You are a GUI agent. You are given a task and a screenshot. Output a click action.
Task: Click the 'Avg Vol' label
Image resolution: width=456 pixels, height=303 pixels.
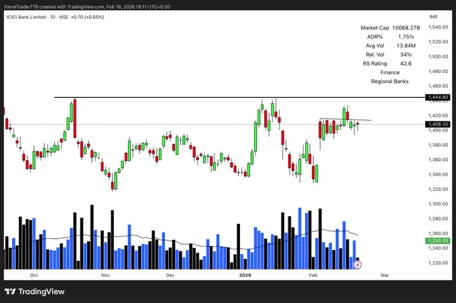[375, 46]
